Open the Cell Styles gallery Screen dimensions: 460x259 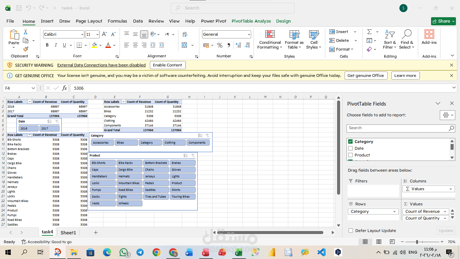[314, 40]
